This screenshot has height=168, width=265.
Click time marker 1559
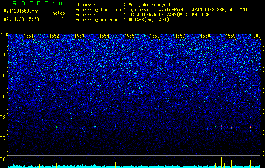[230, 36]
